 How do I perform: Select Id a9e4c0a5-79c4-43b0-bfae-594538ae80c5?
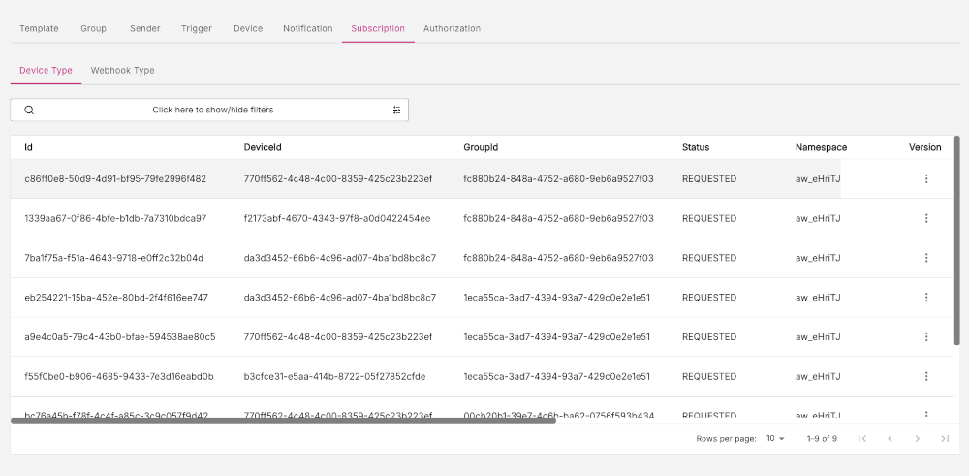(120, 337)
